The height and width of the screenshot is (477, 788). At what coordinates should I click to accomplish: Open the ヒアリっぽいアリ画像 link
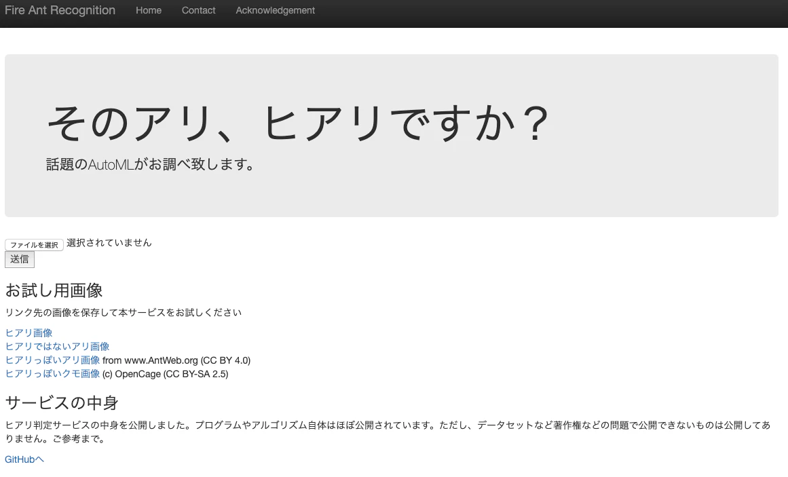point(52,360)
